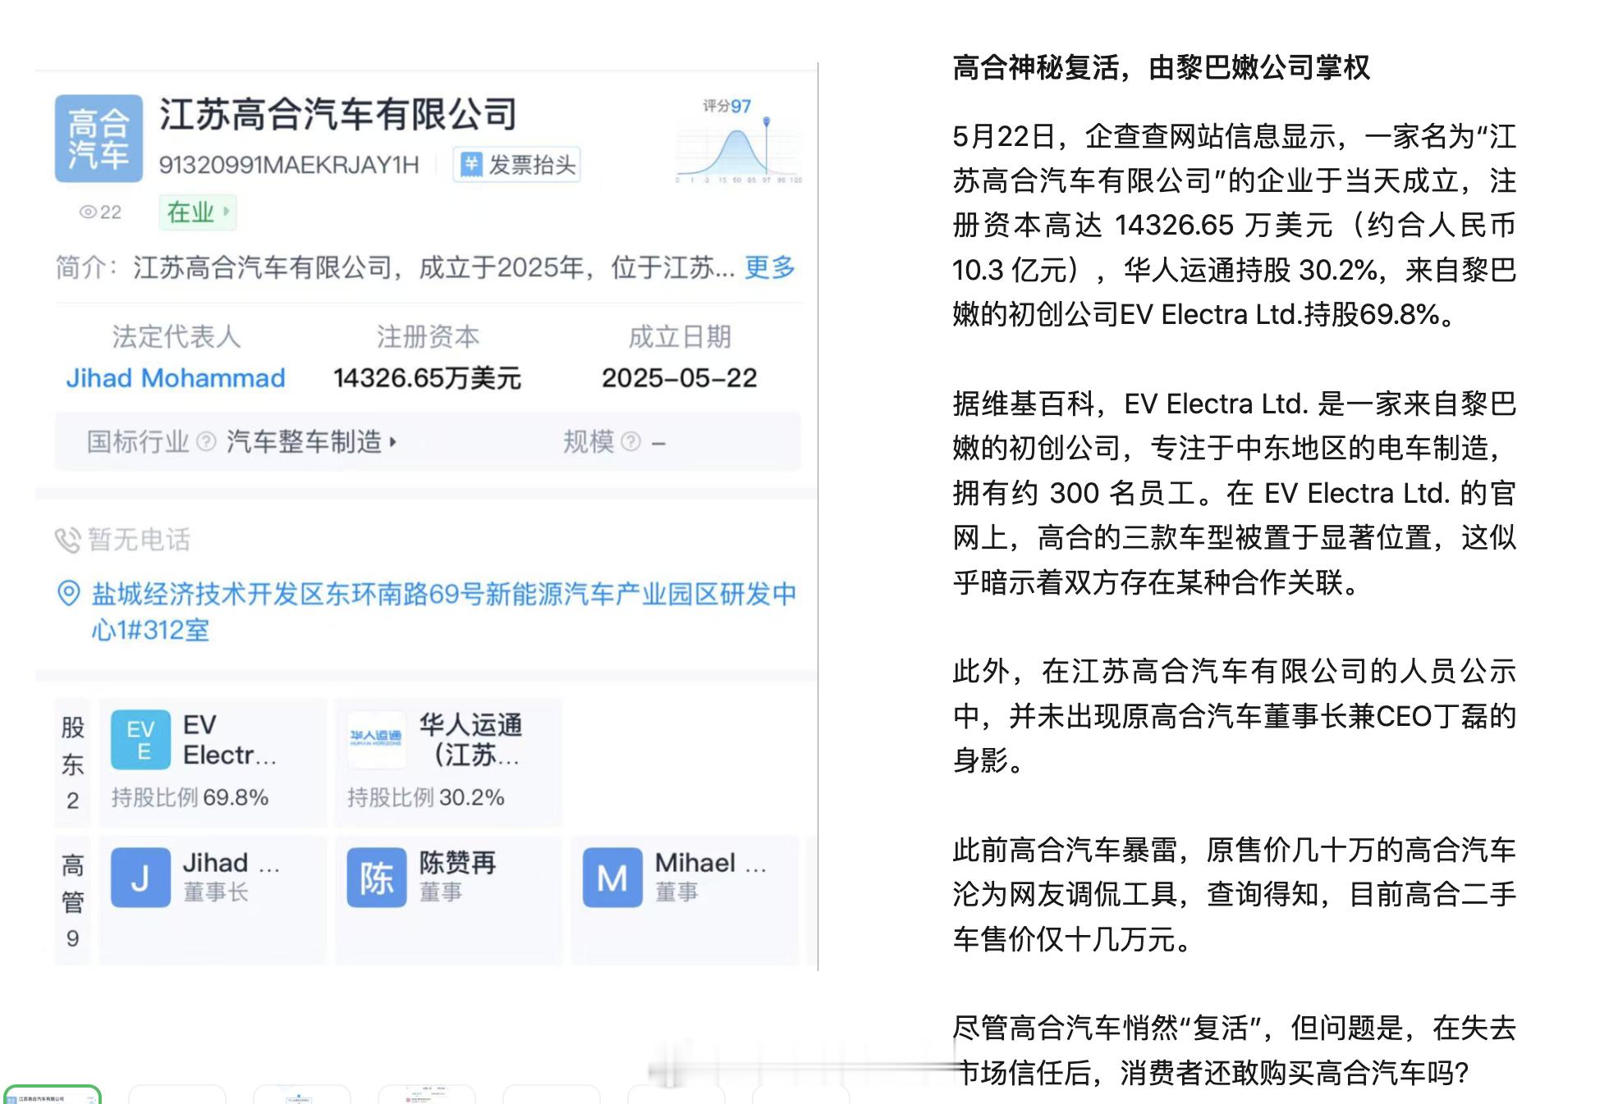Click registered capital 14326.65万美元

point(427,378)
